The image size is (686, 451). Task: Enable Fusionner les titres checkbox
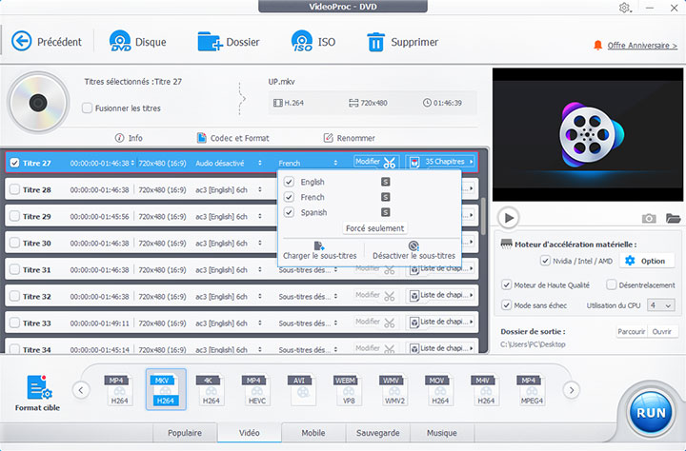(x=87, y=108)
